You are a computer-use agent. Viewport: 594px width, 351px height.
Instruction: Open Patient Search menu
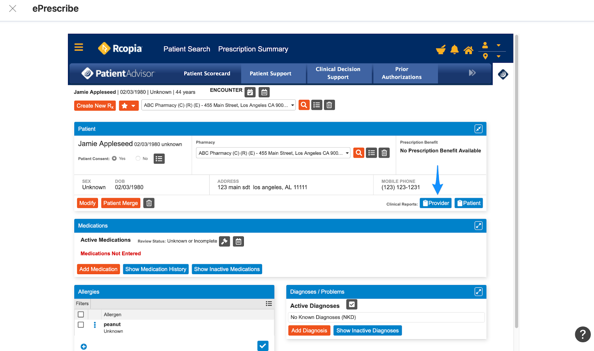pos(187,49)
